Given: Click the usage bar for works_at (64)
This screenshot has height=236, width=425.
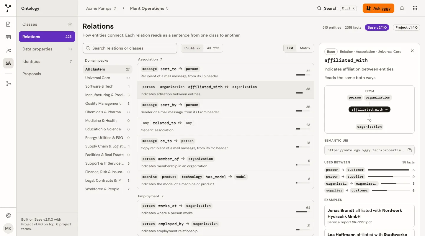Looking at the screenshot, I should [x=303, y=212].
